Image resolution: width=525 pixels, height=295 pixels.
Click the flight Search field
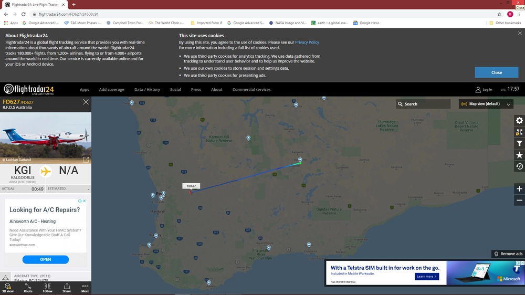pyautogui.click(x=423, y=104)
